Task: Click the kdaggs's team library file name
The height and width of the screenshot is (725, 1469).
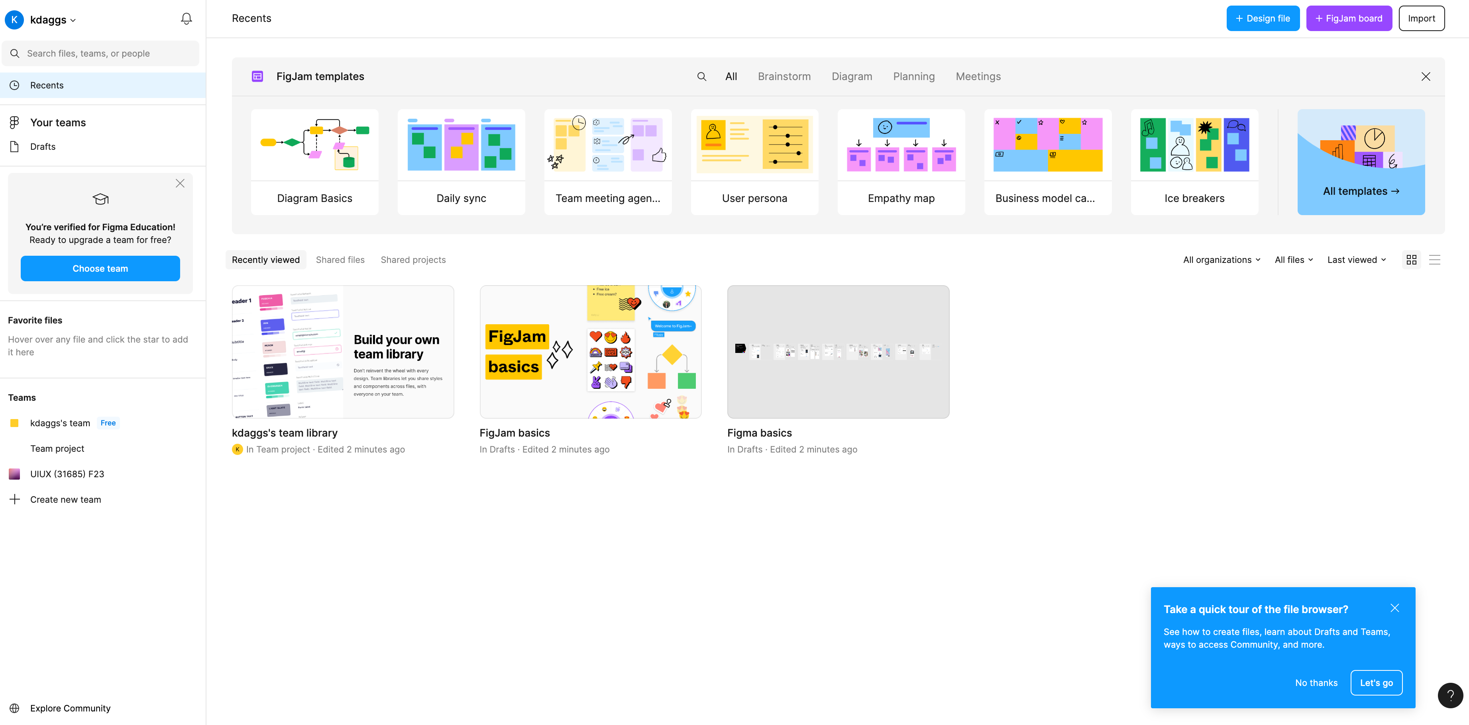Action: 285,433
